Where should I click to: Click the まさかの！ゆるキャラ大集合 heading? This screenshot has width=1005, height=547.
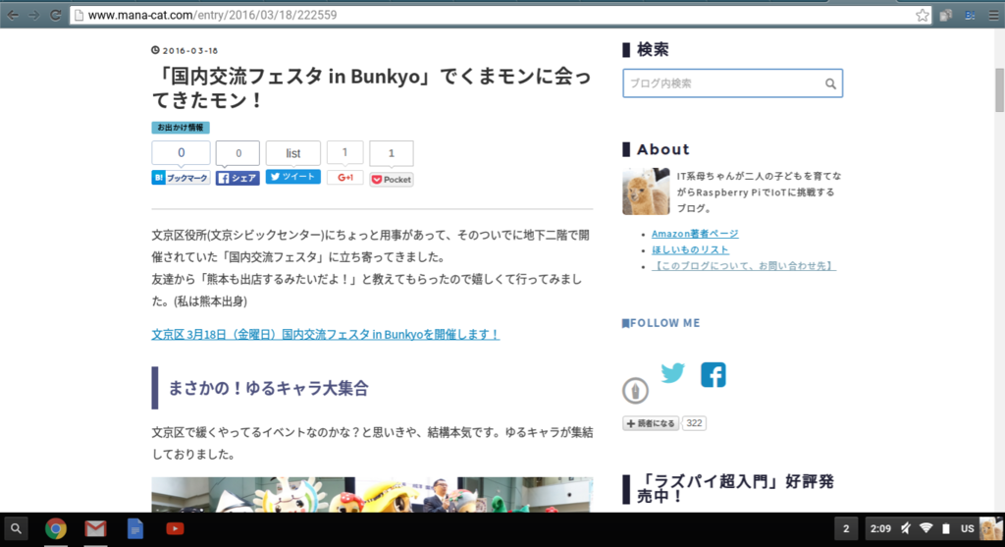(x=268, y=388)
